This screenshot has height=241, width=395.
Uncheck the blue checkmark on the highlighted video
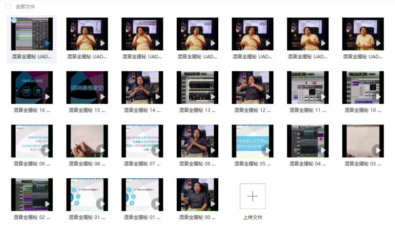14,21
